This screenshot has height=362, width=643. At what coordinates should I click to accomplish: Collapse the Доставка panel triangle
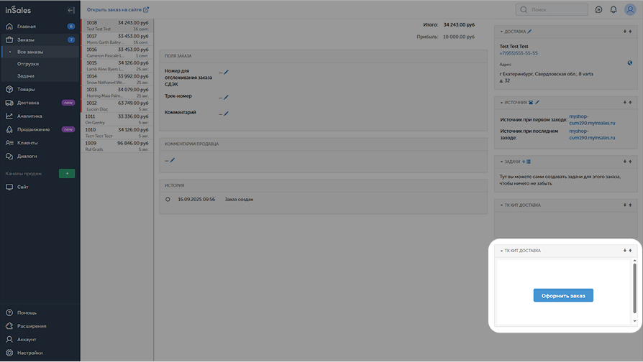coord(501,32)
